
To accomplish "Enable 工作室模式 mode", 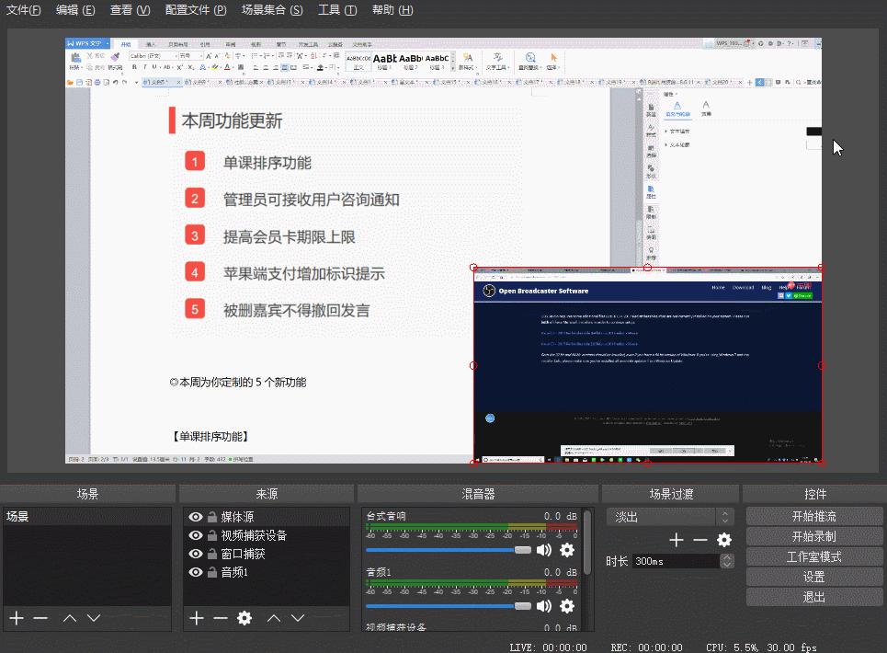I will (x=813, y=556).
